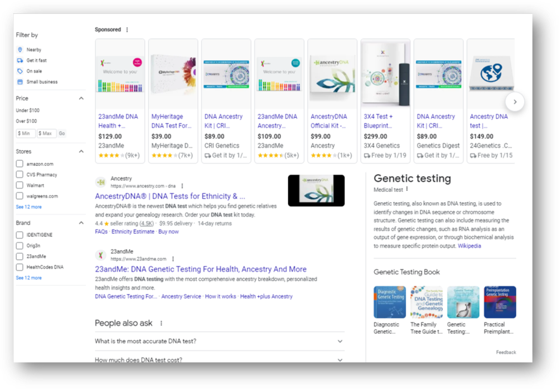The image size is (559, 389).
Task: Click AncestryDNA result thumbnail image
Action: (317, 191)
